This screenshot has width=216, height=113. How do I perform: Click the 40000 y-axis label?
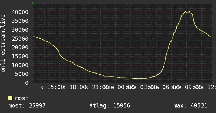20,12
